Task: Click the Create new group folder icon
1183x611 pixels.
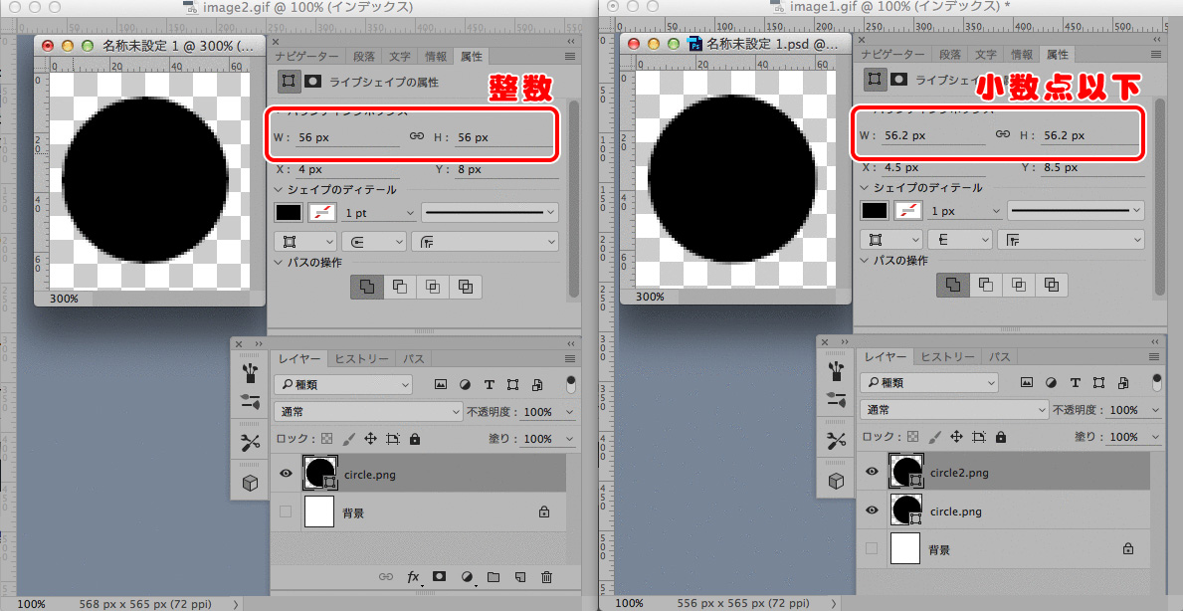Action: click(x=492, y=577)
